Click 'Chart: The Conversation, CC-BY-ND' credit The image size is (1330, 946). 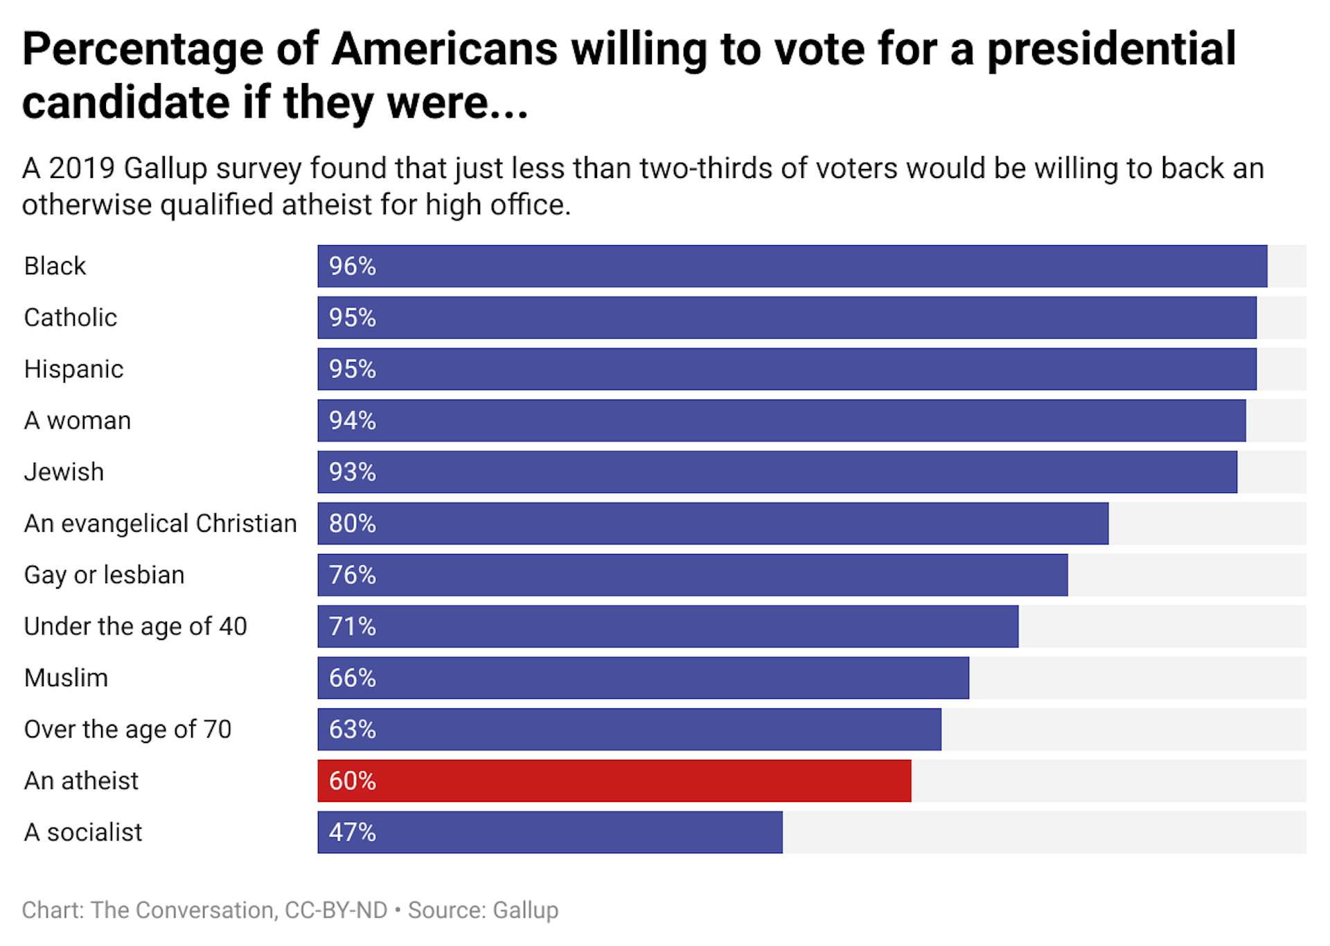pyautogui.click(x=204, y=910)
